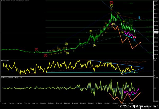Click the 1 Oct 1997 date label
Image resolution: width=159 pixels, height=109 pixels.
pyautogui.click(x=27, y=103)
